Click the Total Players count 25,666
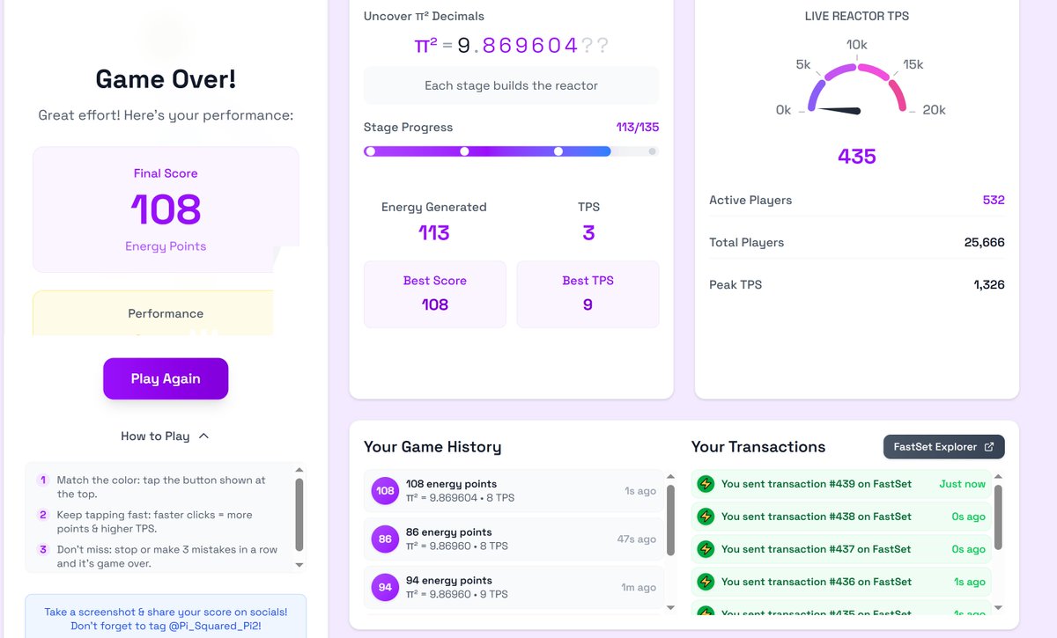 click(984, 242)
